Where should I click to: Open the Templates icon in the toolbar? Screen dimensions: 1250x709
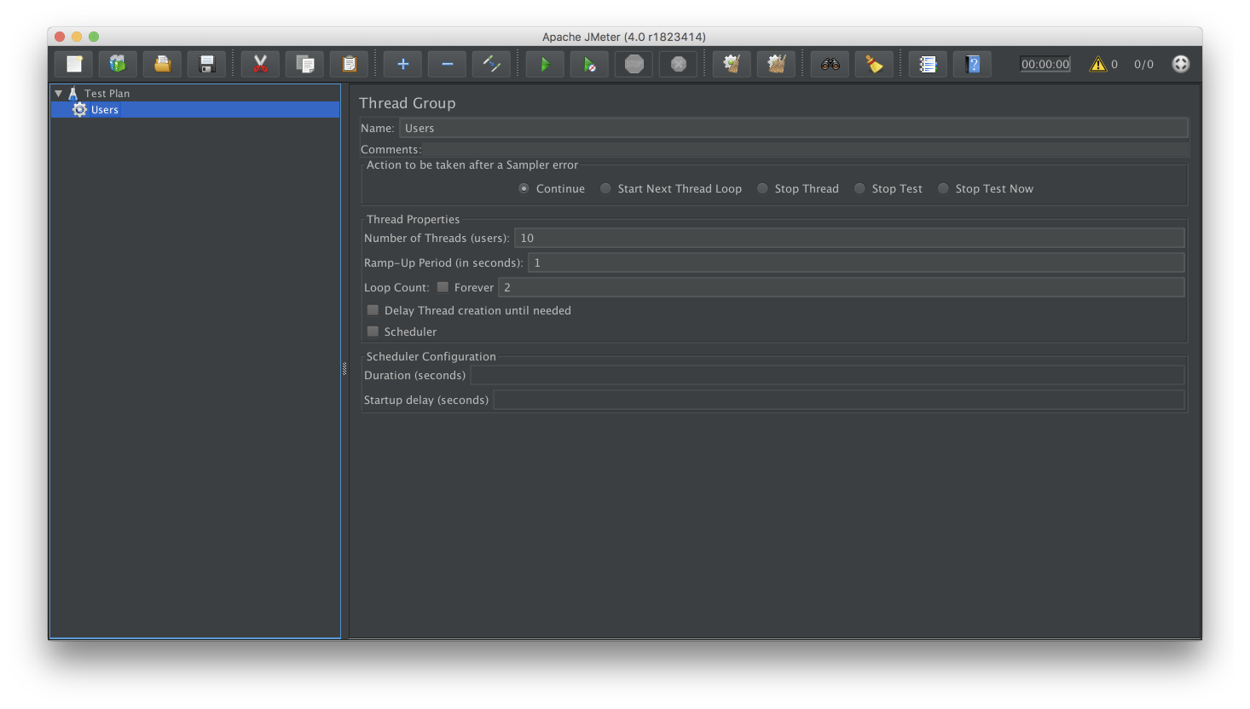click(118, 63)
